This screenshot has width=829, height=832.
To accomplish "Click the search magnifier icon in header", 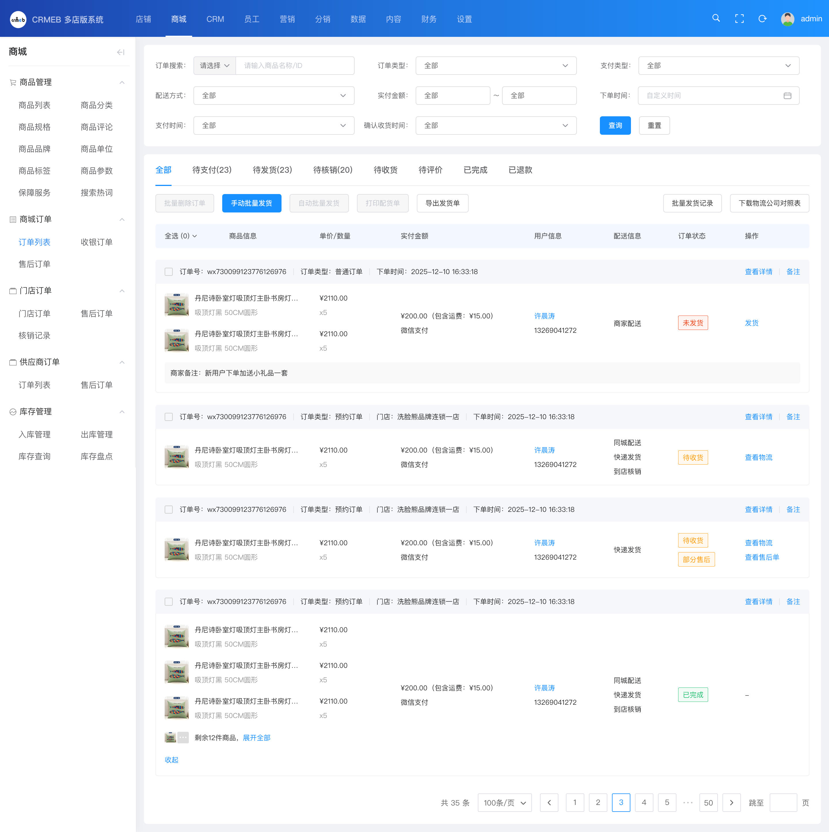I will tap(716, 18).
